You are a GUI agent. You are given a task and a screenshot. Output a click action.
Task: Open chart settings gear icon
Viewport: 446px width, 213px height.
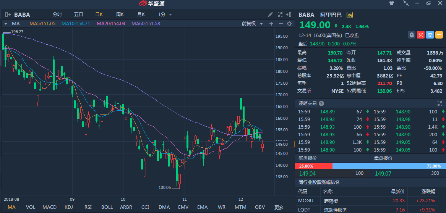(289, 24)
